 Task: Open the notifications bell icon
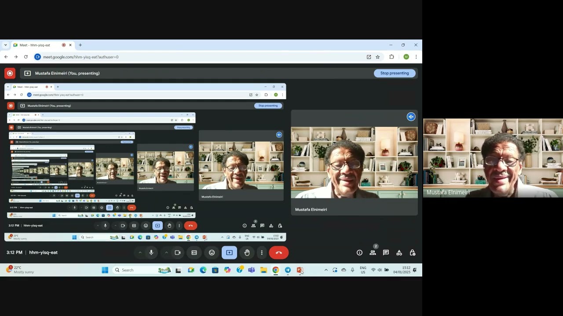click(415, 270)
